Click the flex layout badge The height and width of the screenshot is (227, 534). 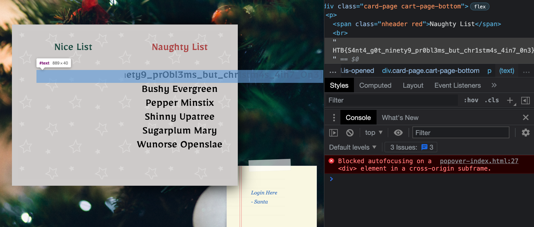coord(479,6)
